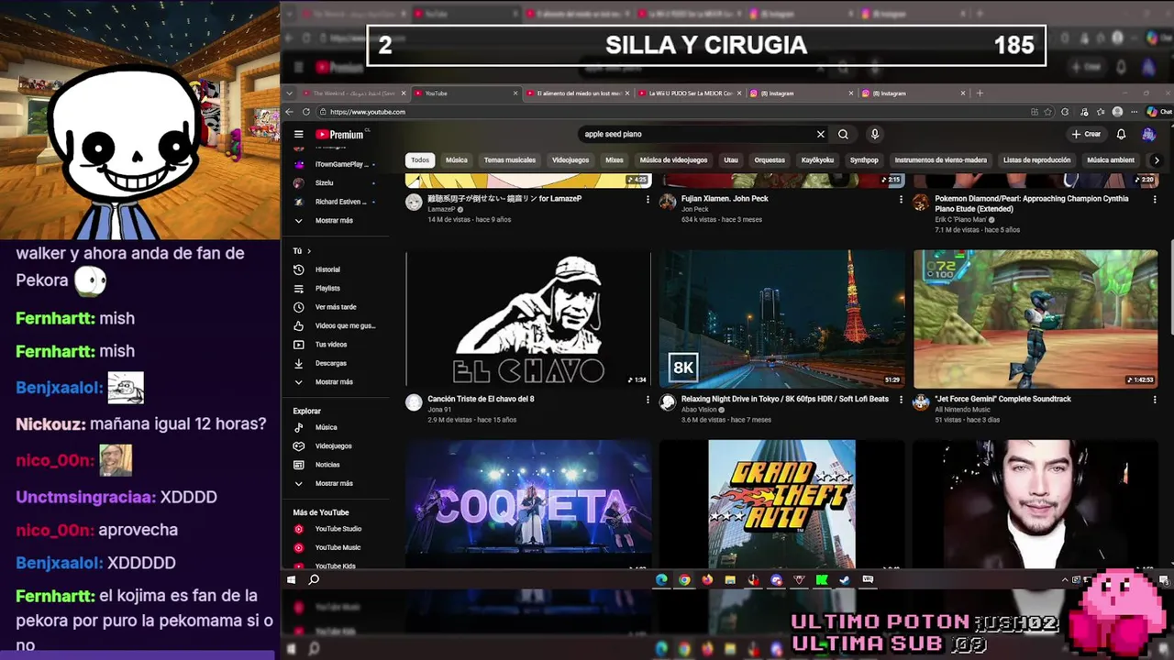Play the El Chavo thumbnail video
This screenshot has width=1174, height=660.
point(528,319)
